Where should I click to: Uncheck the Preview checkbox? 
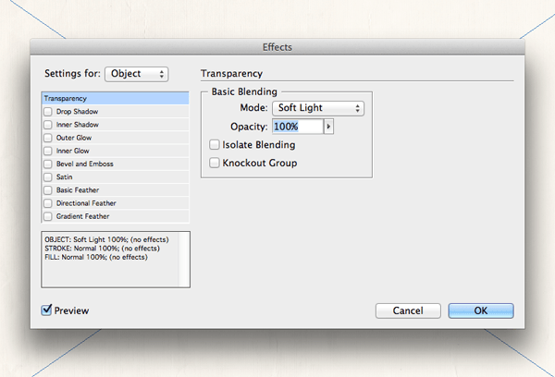(46, 310)
